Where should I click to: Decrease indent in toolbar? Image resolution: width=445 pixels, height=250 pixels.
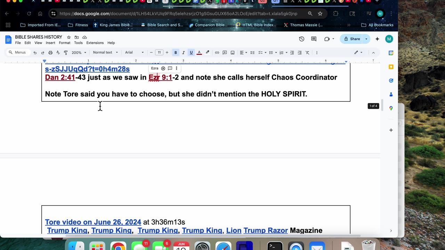[x=292, y=52]
